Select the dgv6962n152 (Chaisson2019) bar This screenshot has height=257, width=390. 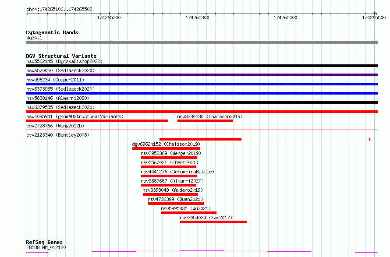(x=166, y=148)
